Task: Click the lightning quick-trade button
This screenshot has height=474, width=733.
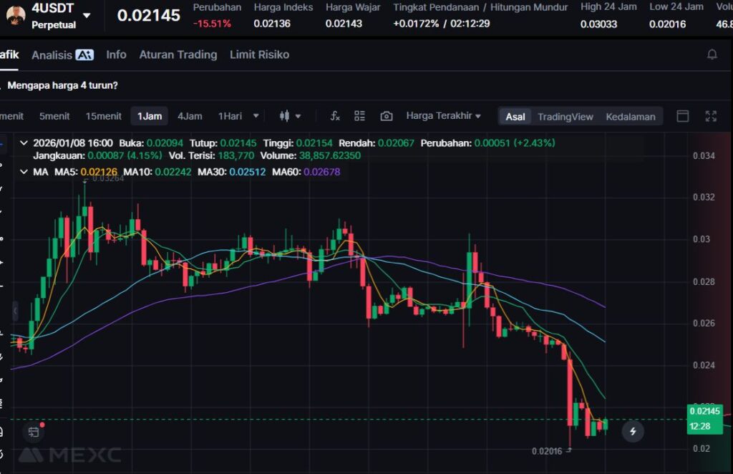Action: pyautogui.click(x=632, y=431)
